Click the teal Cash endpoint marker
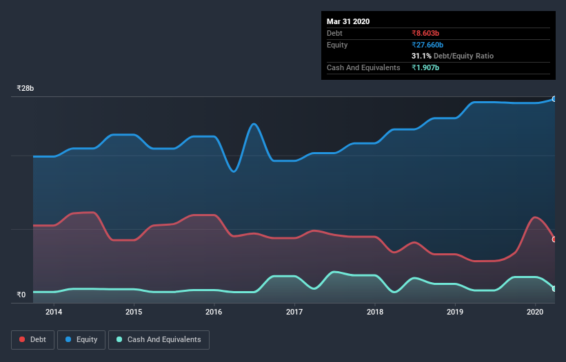566x362 pixels. 554,288
